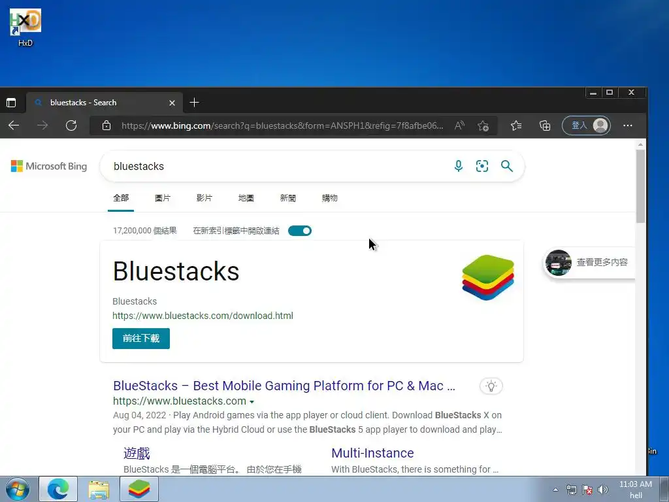Open the HxD desktop shortcut
This screenshot has width=669, height=502.
tap(25, 27)
